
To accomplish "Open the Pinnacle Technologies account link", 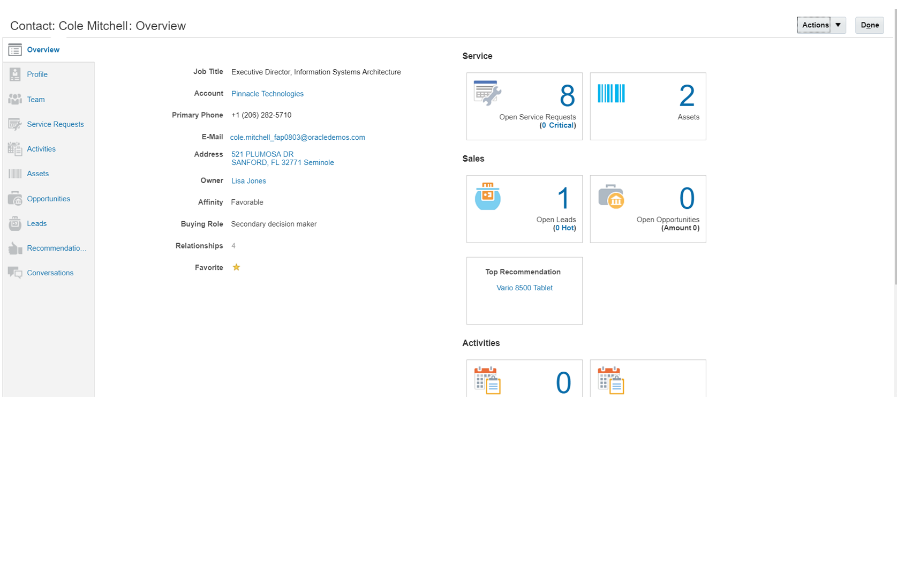I will [267, 93].
